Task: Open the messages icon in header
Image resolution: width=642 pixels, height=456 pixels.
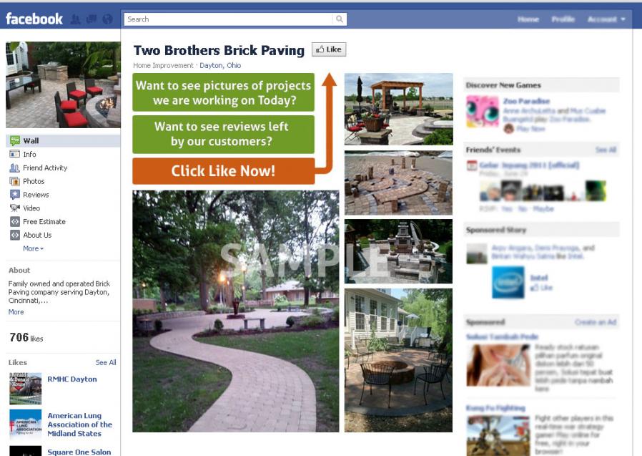Action: 92,19
